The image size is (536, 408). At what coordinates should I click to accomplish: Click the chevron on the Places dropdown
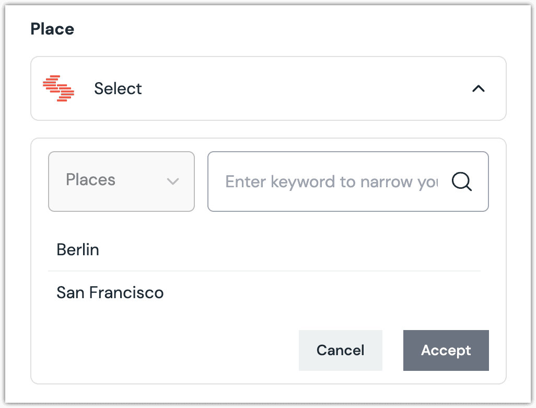click(173, 181)
